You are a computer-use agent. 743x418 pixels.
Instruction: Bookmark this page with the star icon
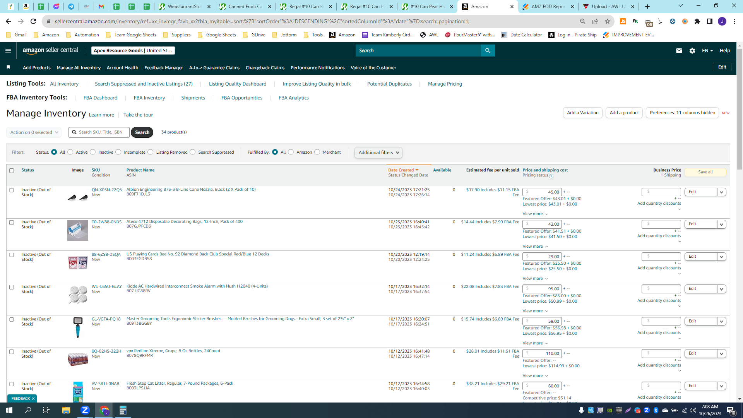608,21
